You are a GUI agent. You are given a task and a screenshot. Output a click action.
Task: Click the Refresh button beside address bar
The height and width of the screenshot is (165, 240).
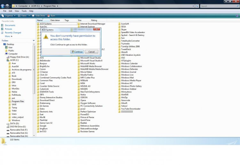[197, 6]
